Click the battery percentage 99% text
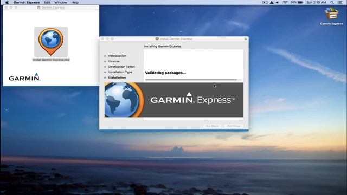The height and width of the screenshot is (195, 347). [293, 2]
